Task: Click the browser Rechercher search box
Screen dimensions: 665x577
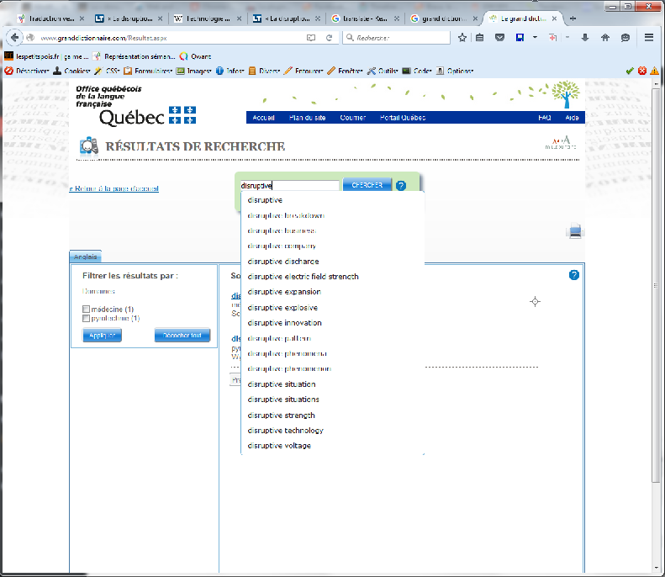Action: (397, 38)
